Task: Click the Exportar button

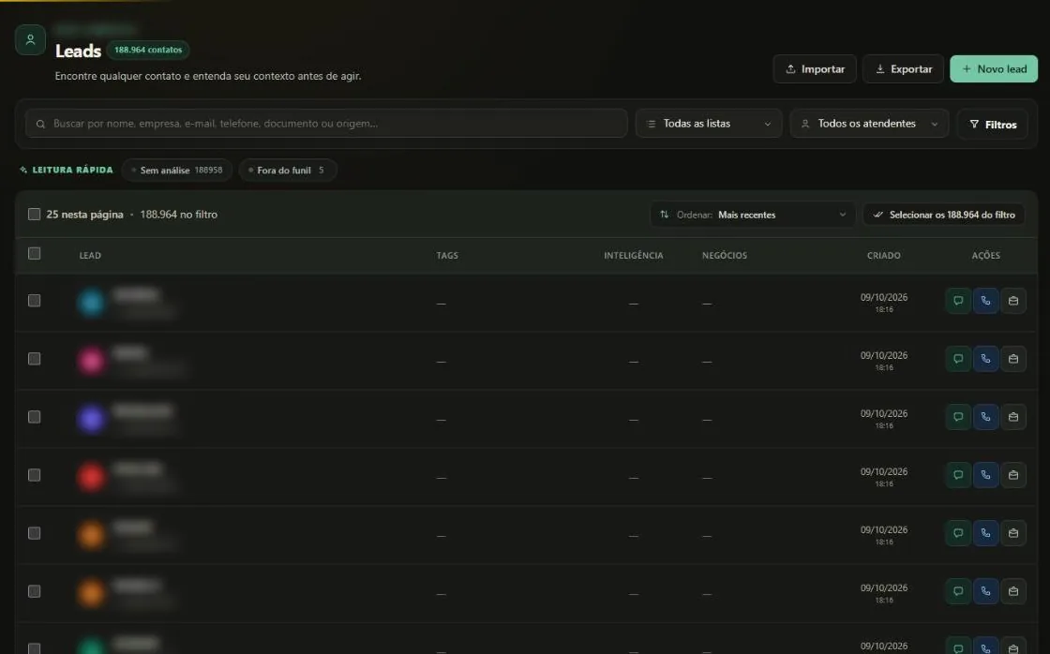Action: click(904, 69)
